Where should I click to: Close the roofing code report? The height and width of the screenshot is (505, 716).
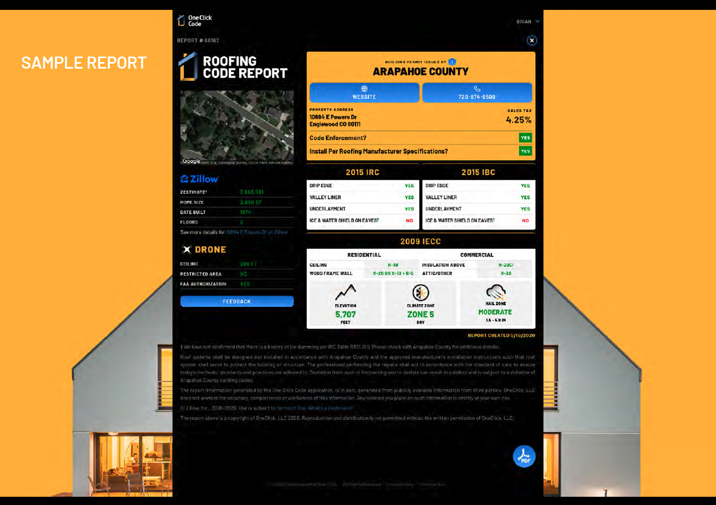point(531,41)
